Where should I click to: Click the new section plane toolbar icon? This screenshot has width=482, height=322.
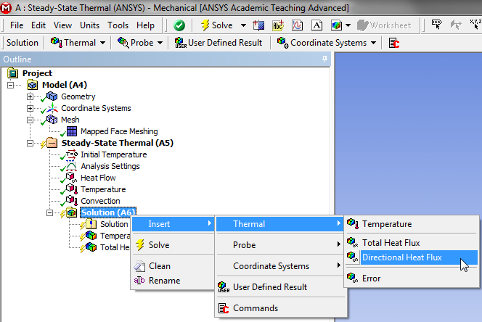[x=258, y=25]
